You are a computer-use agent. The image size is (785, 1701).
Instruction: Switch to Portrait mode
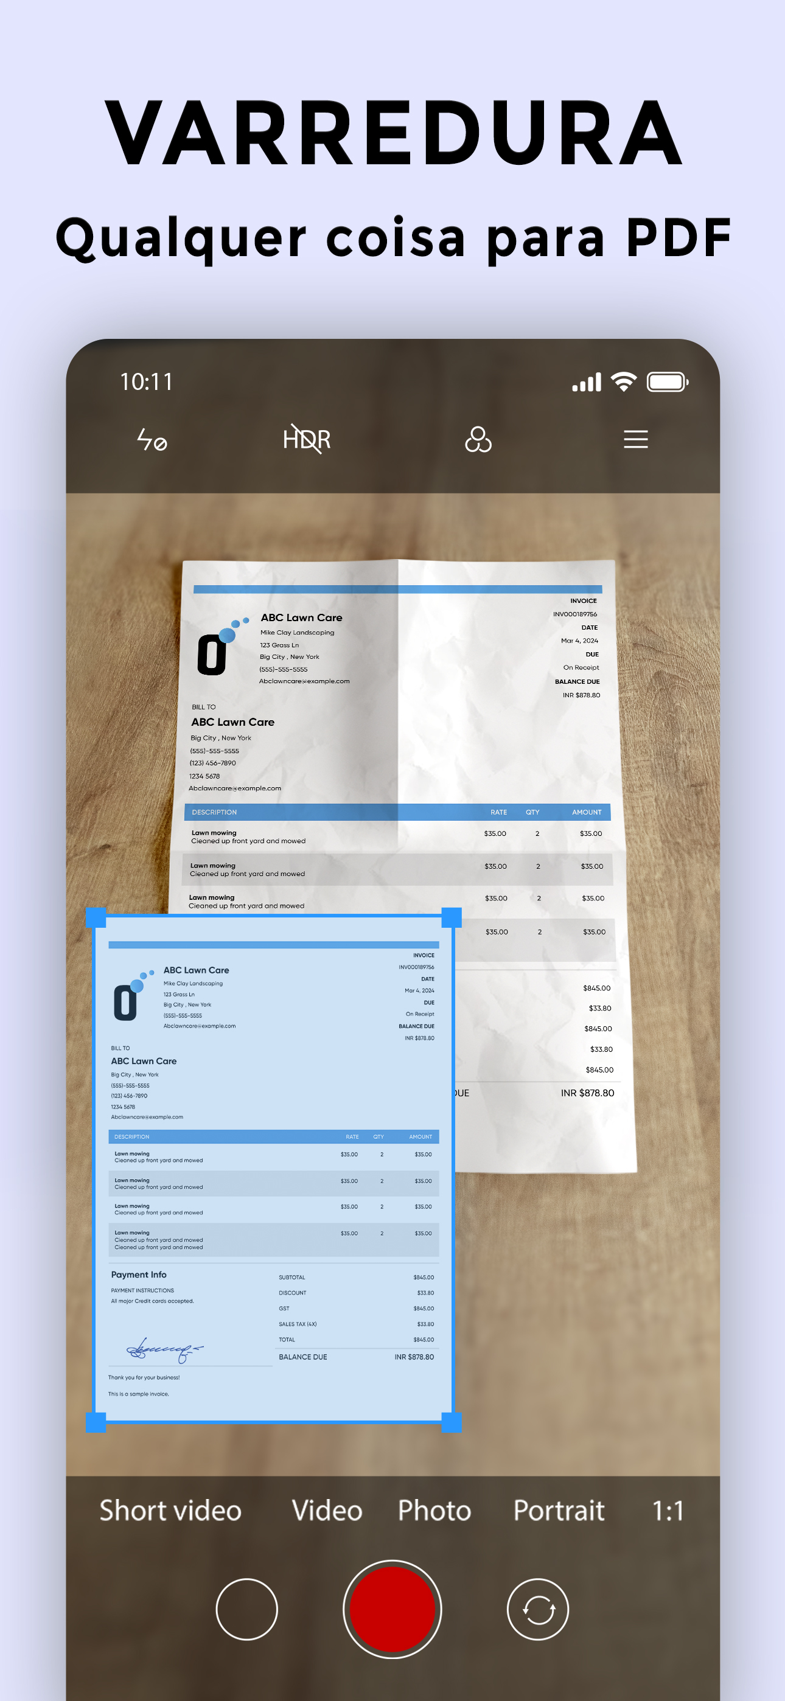[x=559, y=1510]
